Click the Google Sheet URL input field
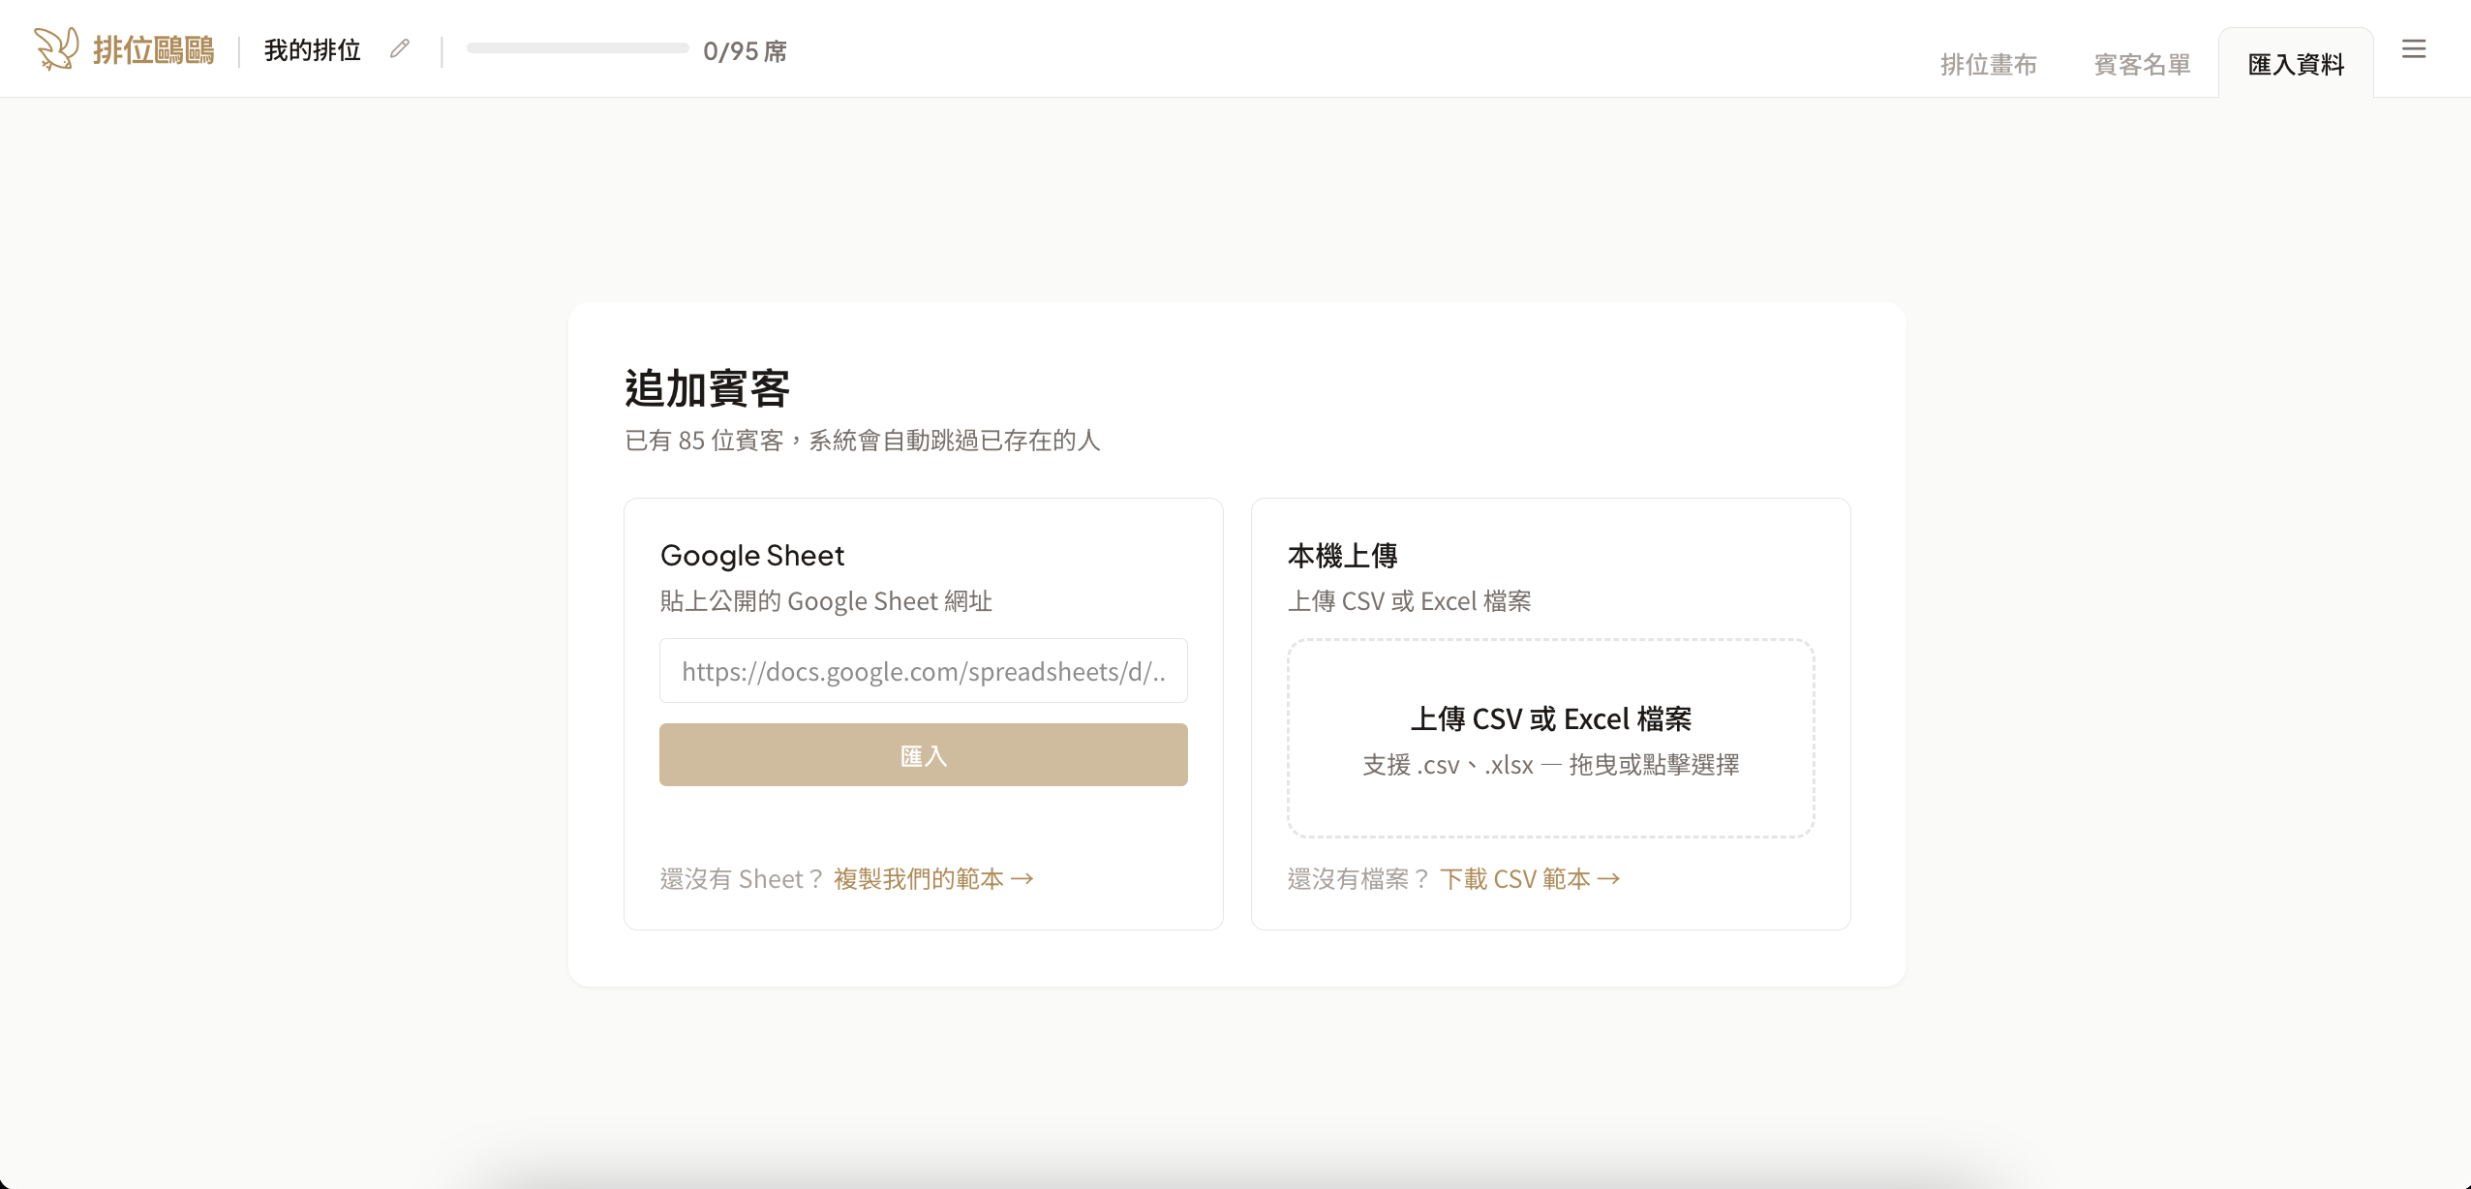 pyautogui.click(x=923, y=671)
